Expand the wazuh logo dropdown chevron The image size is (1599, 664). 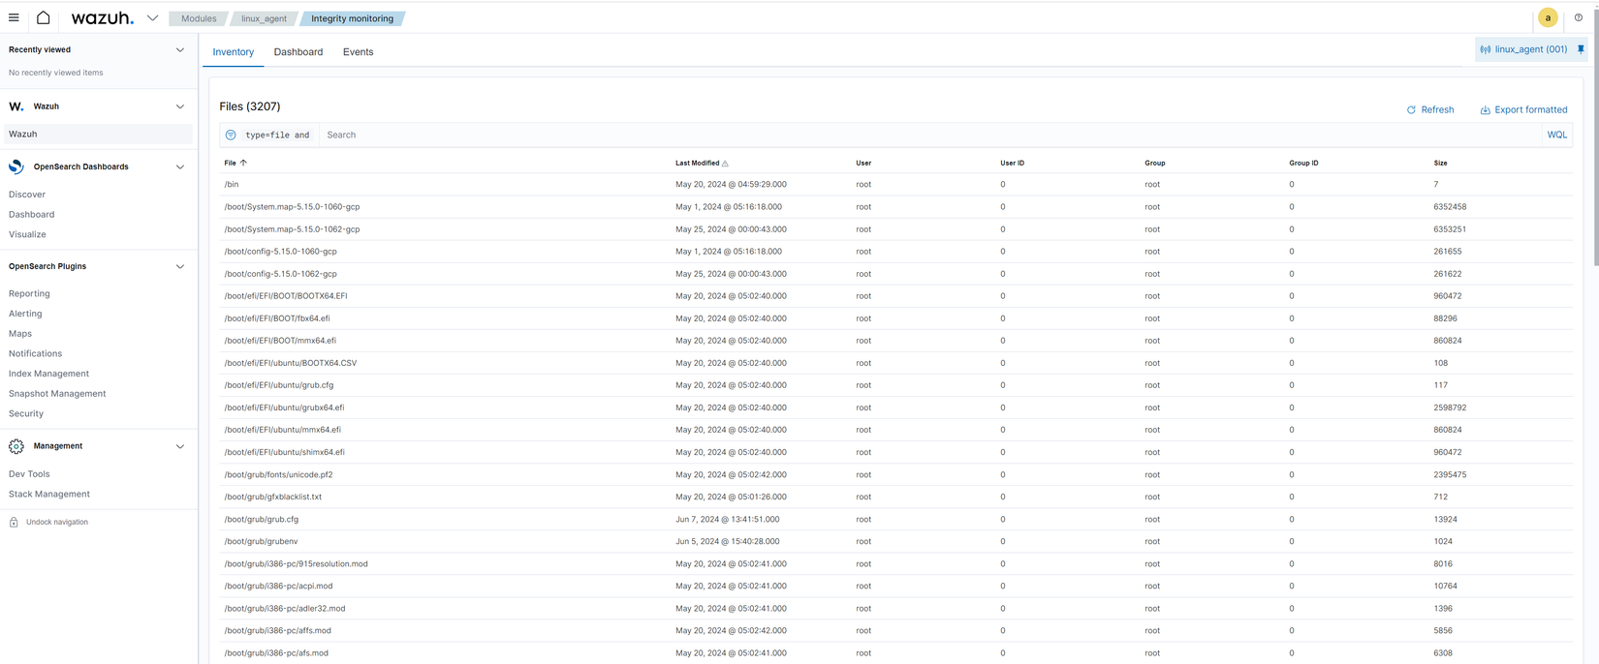(152, 18)
